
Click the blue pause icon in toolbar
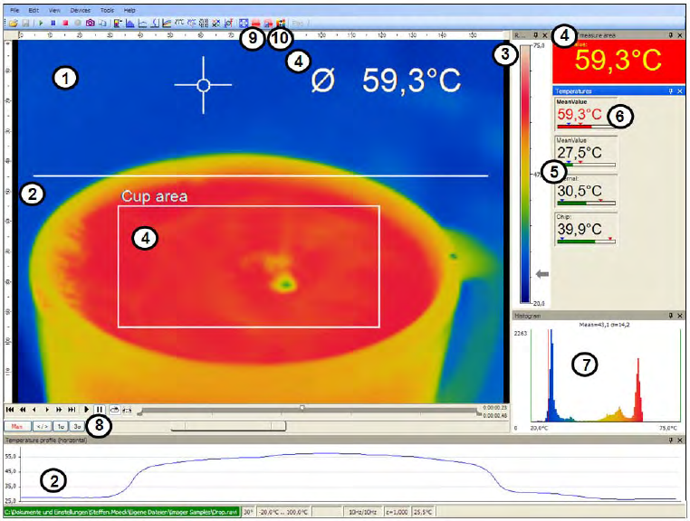(x=53, y=21)
